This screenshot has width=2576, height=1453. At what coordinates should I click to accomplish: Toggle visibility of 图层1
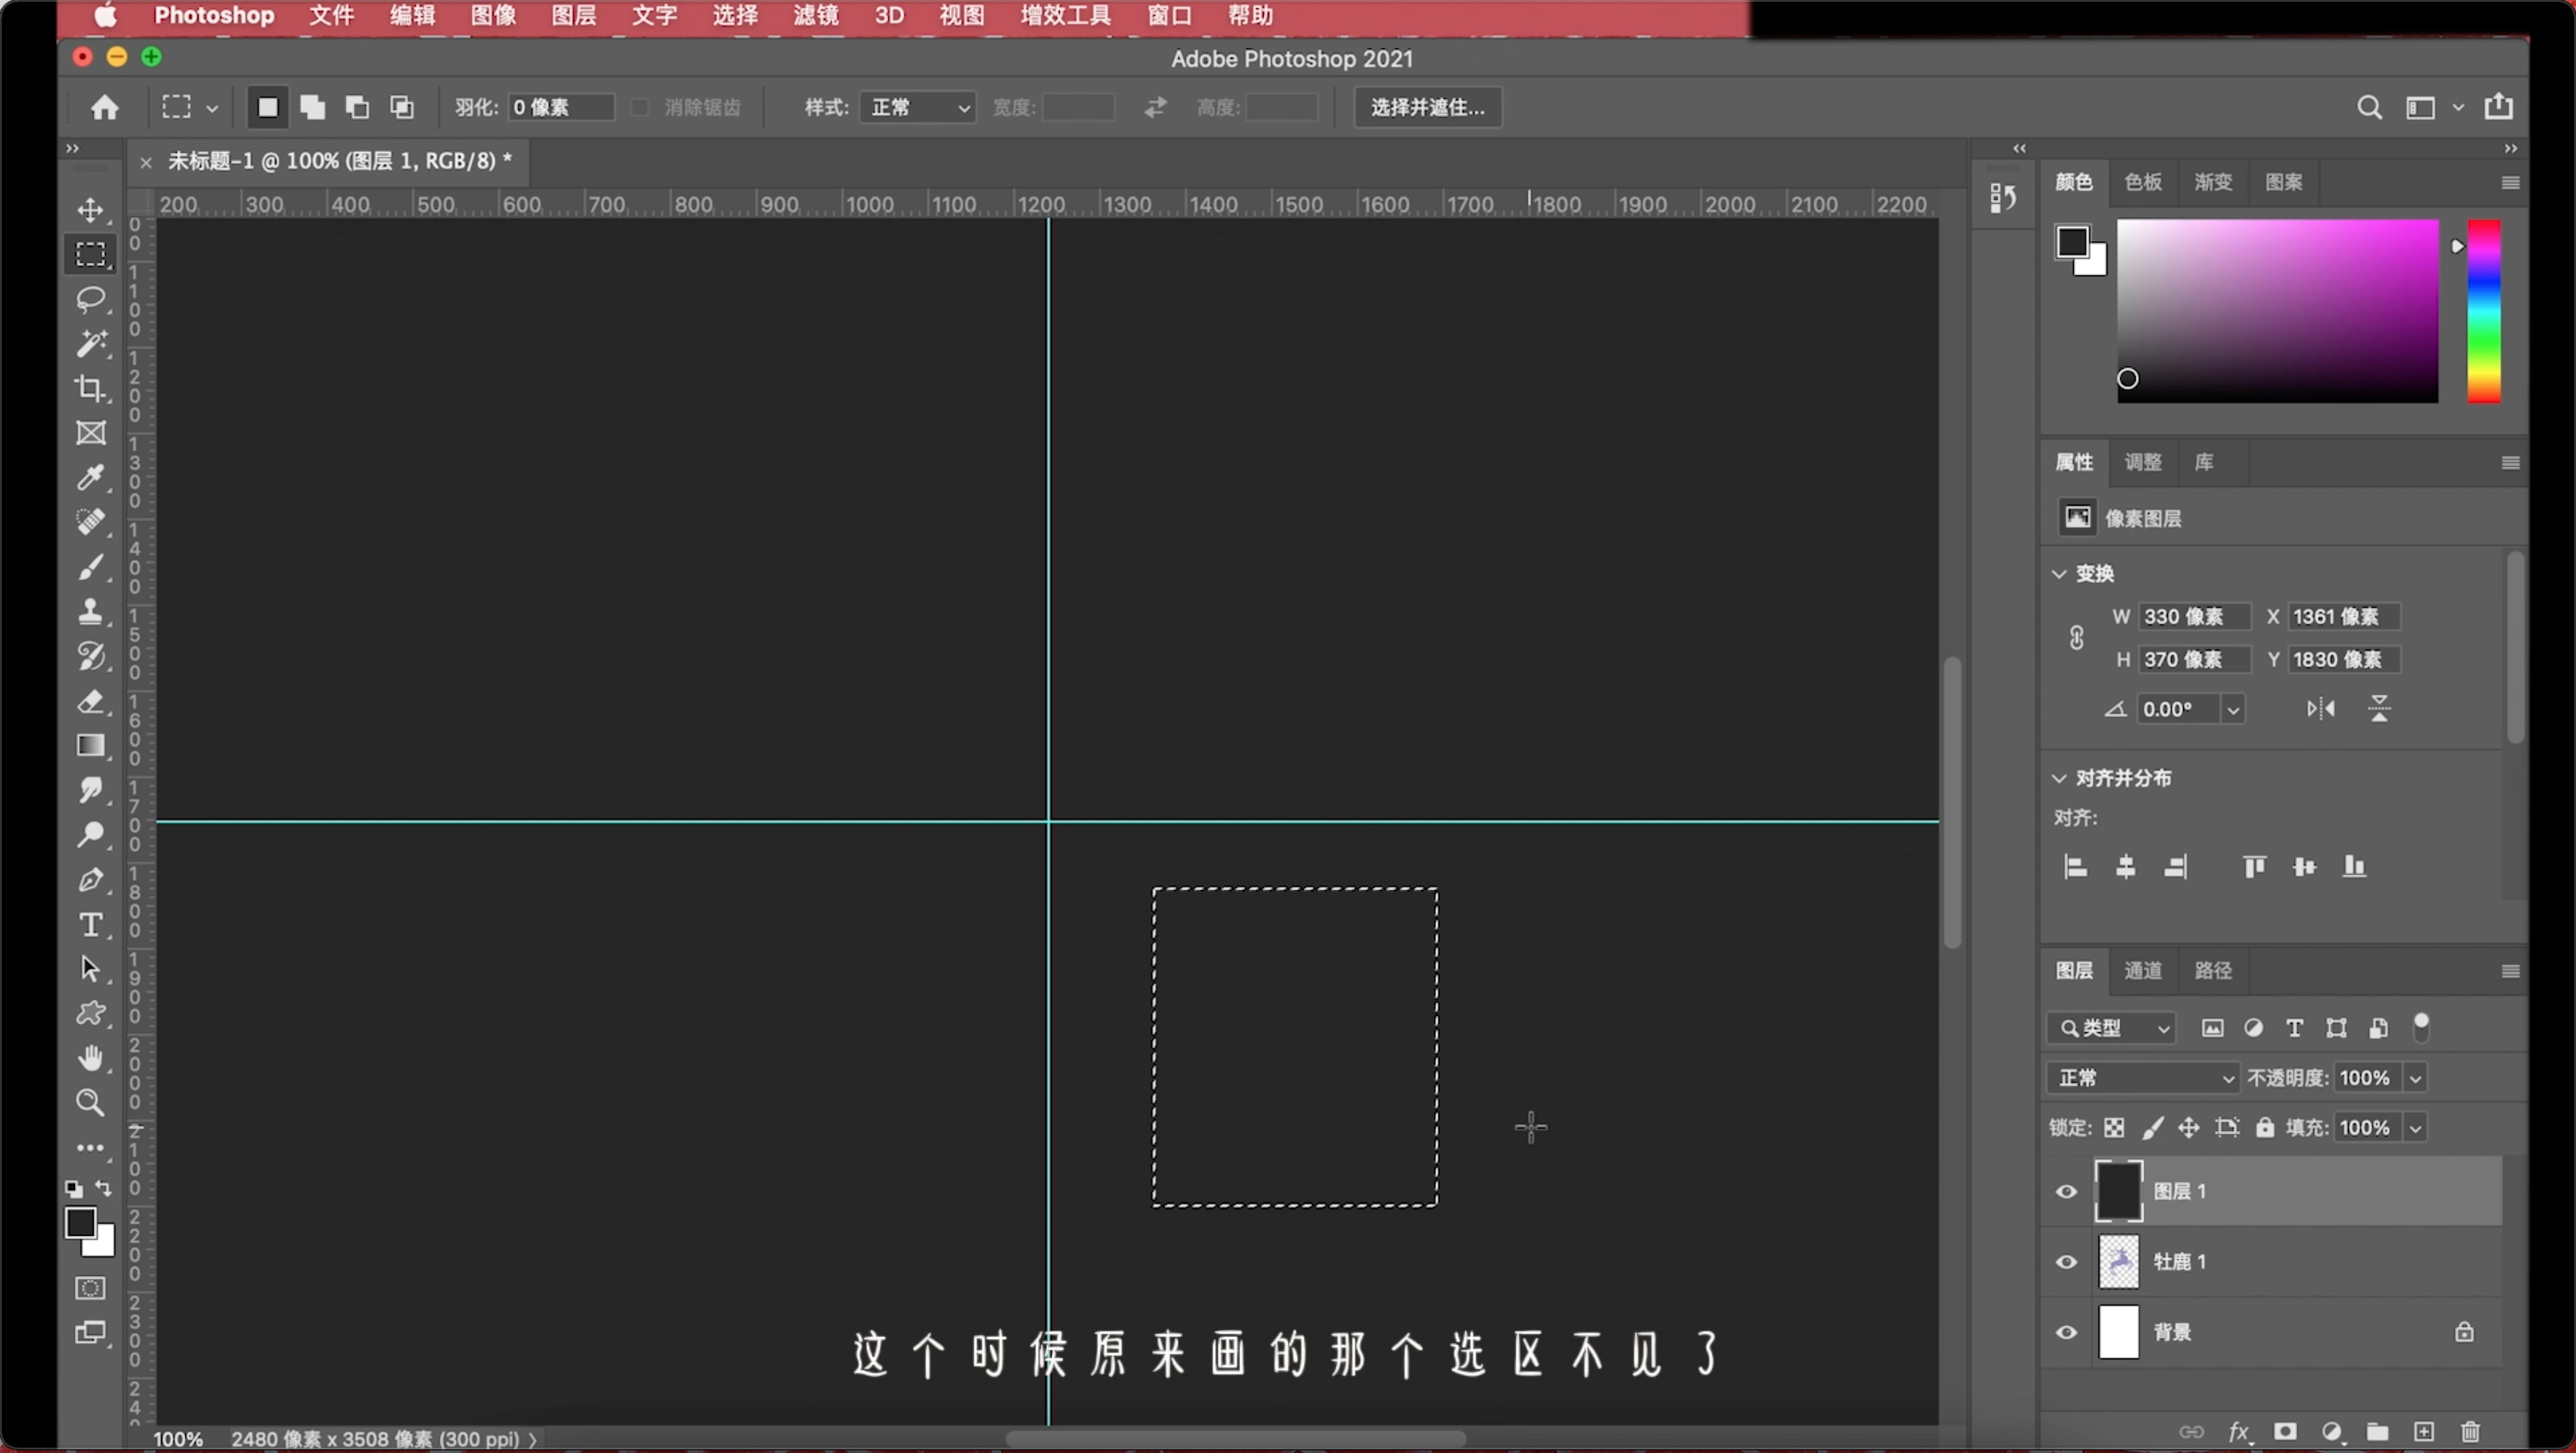2064,1189
